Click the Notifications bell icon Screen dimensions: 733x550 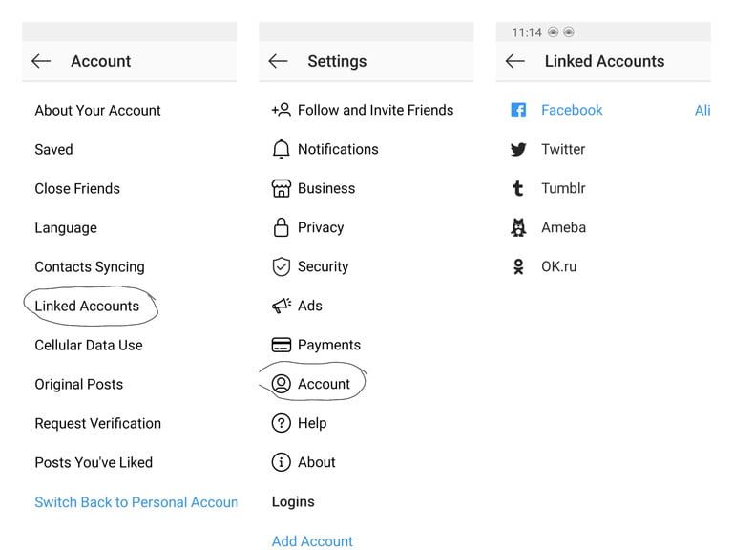[x=281, y=149]
